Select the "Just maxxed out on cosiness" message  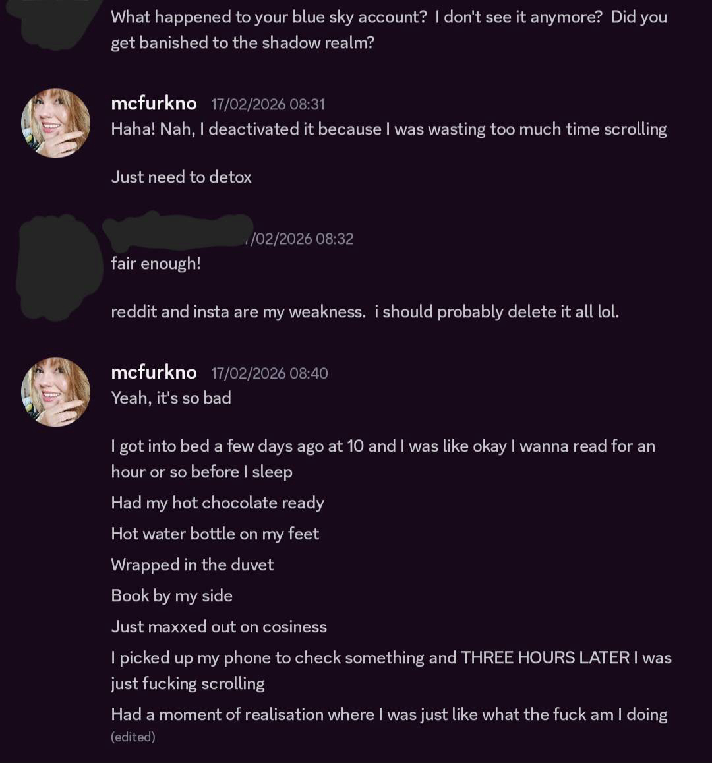click(219, 627)
